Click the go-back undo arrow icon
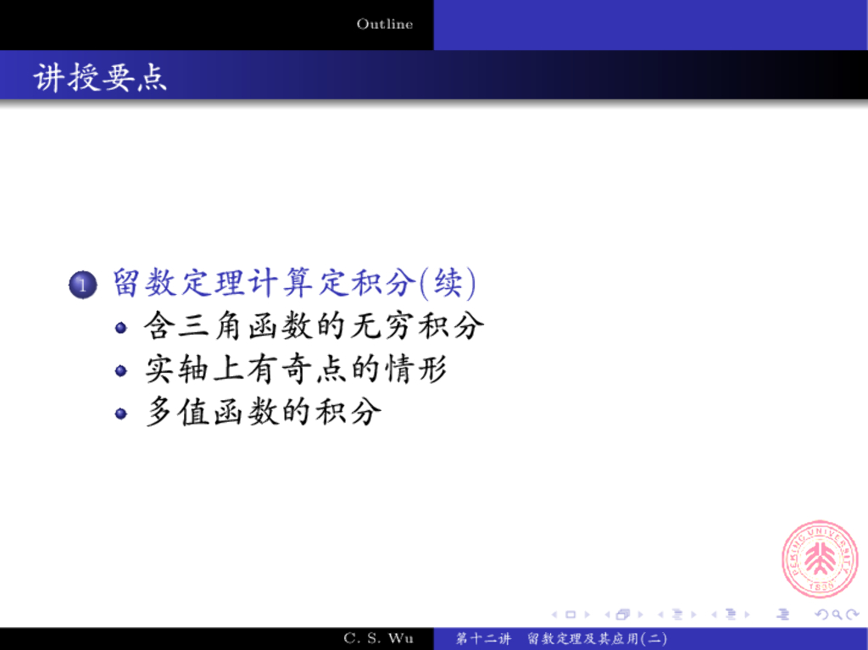This screenshot has height=650, width=868. click(822, 614)
